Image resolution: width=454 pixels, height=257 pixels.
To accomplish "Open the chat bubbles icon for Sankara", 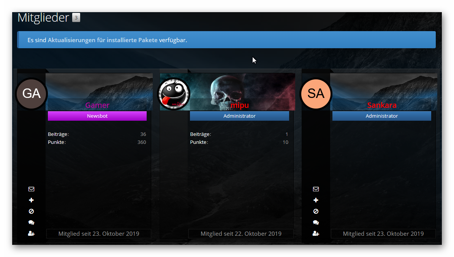I will 316,222.
